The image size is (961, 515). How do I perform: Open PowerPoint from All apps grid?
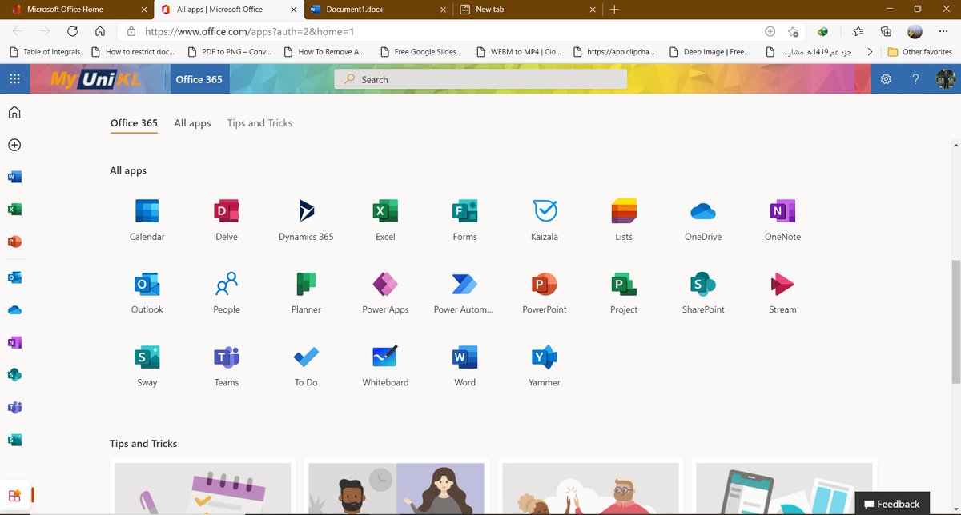click(545, 292)
